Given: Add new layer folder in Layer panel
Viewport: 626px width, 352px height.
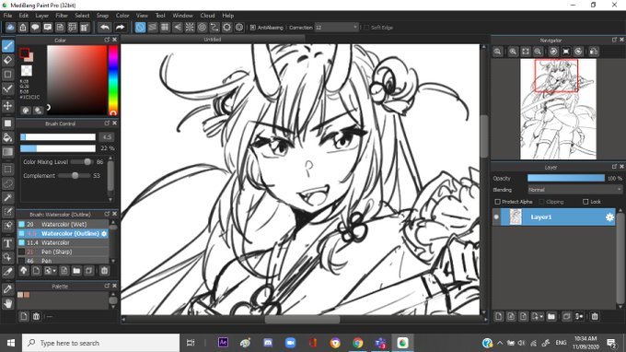Looking at the screenshot, I should (551, 316).
